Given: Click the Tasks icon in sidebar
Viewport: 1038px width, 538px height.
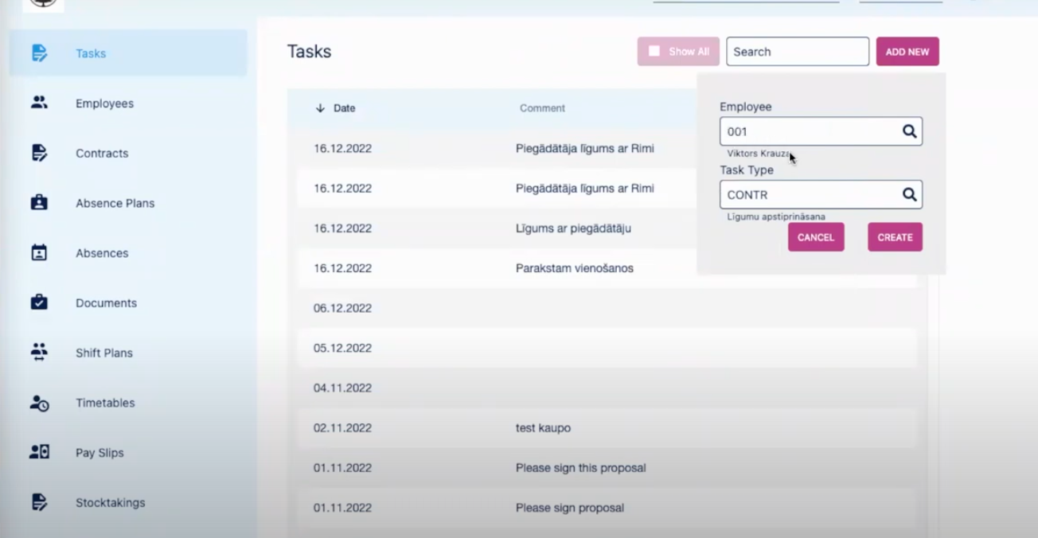Looking at the screenshot, I should (39, 53).
